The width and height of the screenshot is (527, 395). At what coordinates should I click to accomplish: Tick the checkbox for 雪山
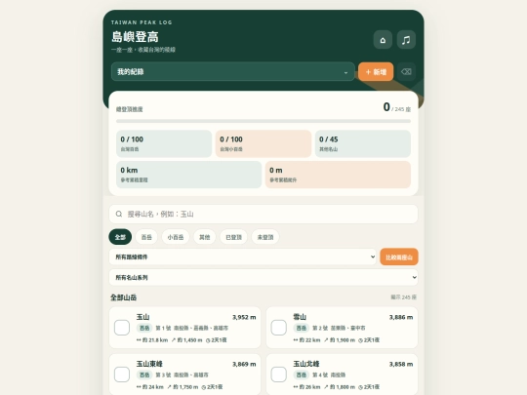278,328
